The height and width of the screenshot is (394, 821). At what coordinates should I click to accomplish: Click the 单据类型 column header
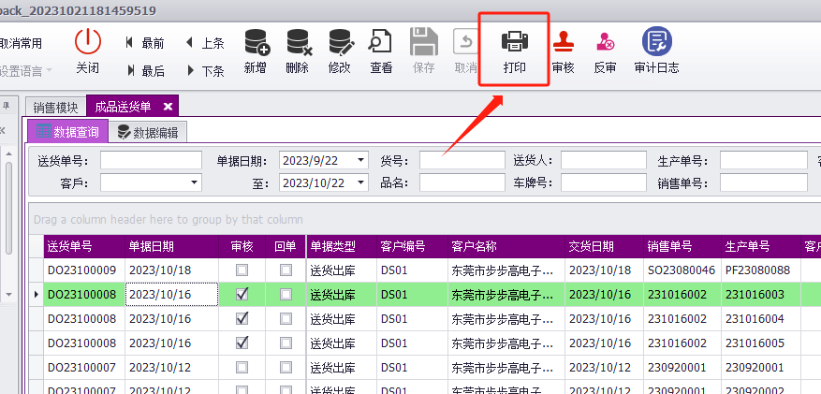click(342, 246)
